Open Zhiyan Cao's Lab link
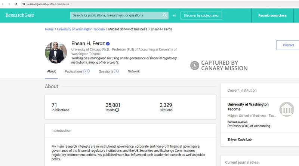Image resolution: width=299 pixels, height=166 pixels. click(239, 139)
